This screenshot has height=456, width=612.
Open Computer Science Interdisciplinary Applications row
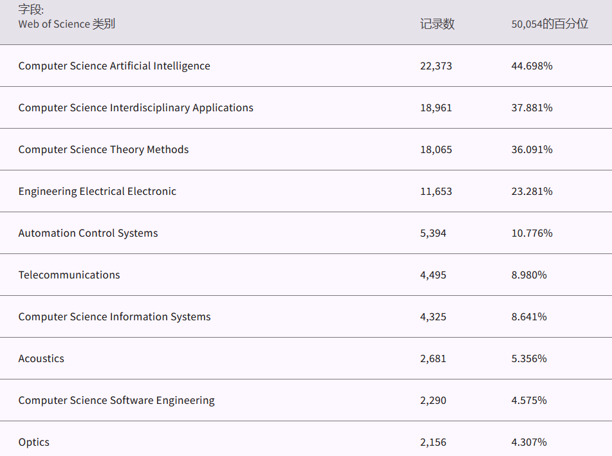pos(136,107)
